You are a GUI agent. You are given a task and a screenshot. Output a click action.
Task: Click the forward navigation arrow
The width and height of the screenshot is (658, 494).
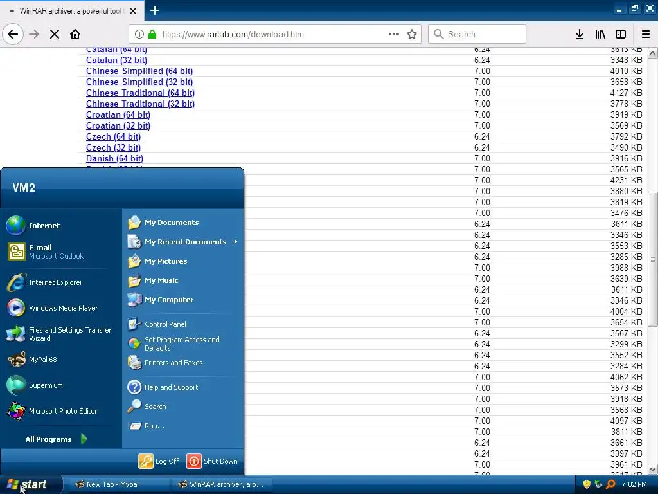(x=34, y=34)
